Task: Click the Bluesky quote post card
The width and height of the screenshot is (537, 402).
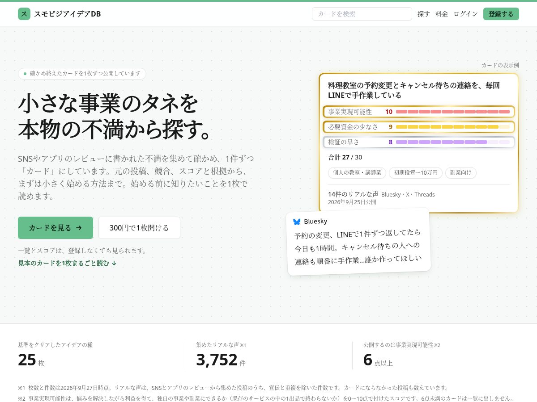Action: 358,242
